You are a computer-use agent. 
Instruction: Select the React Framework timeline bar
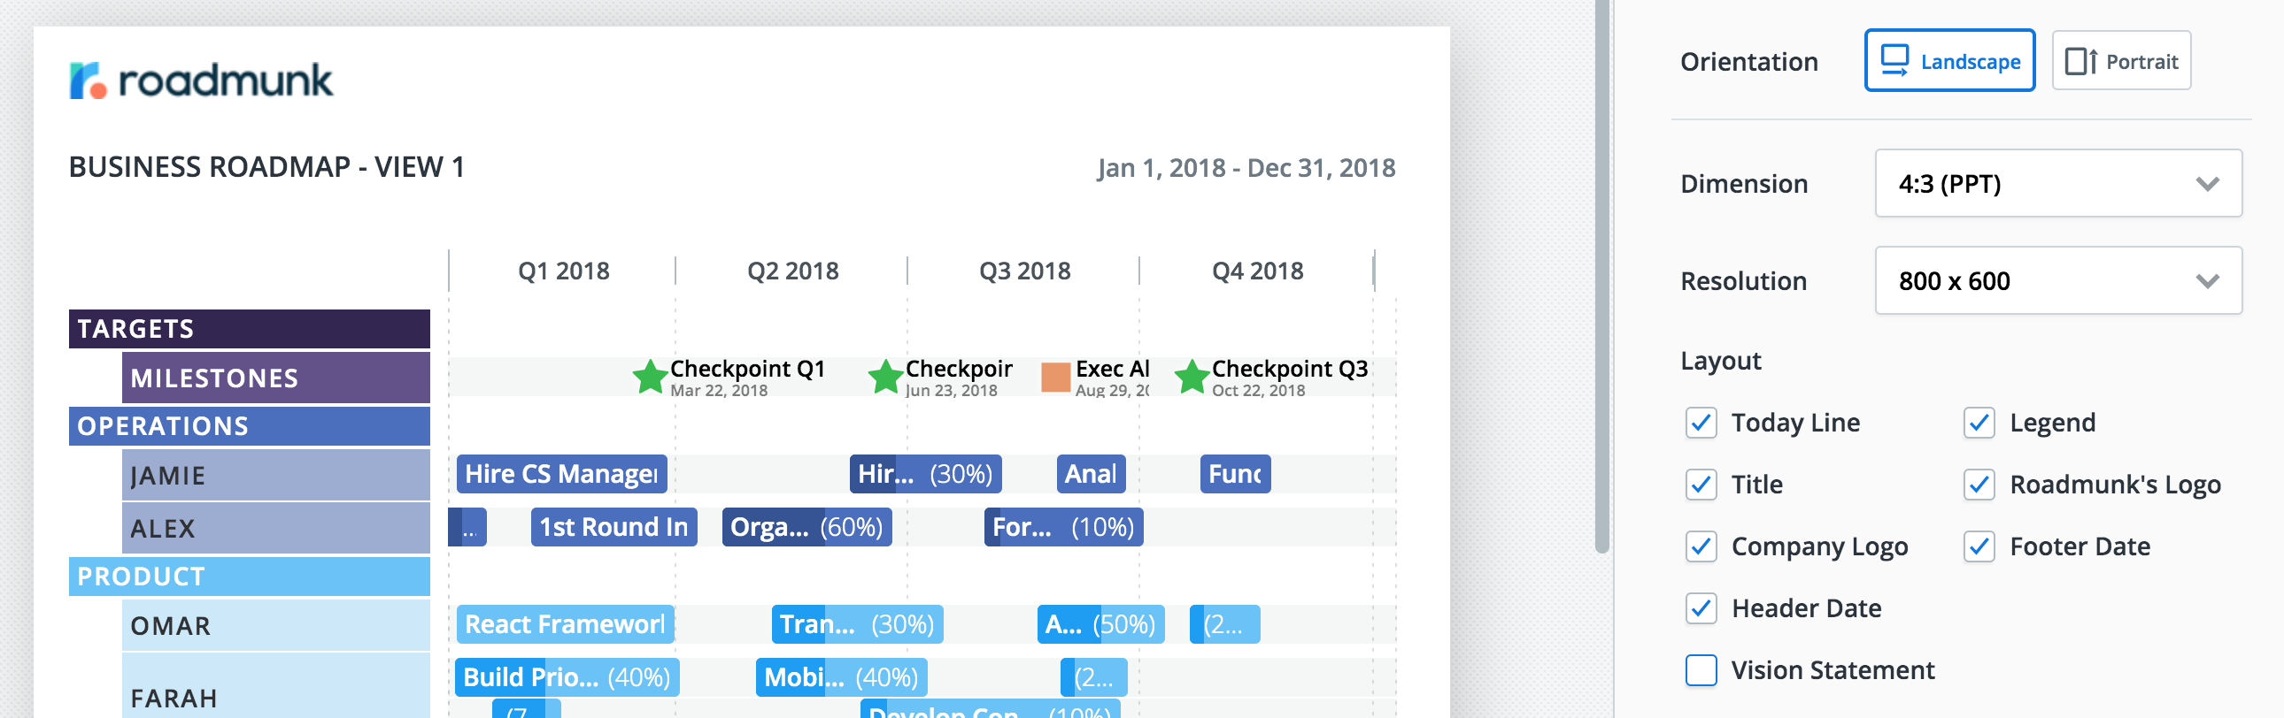565,625
